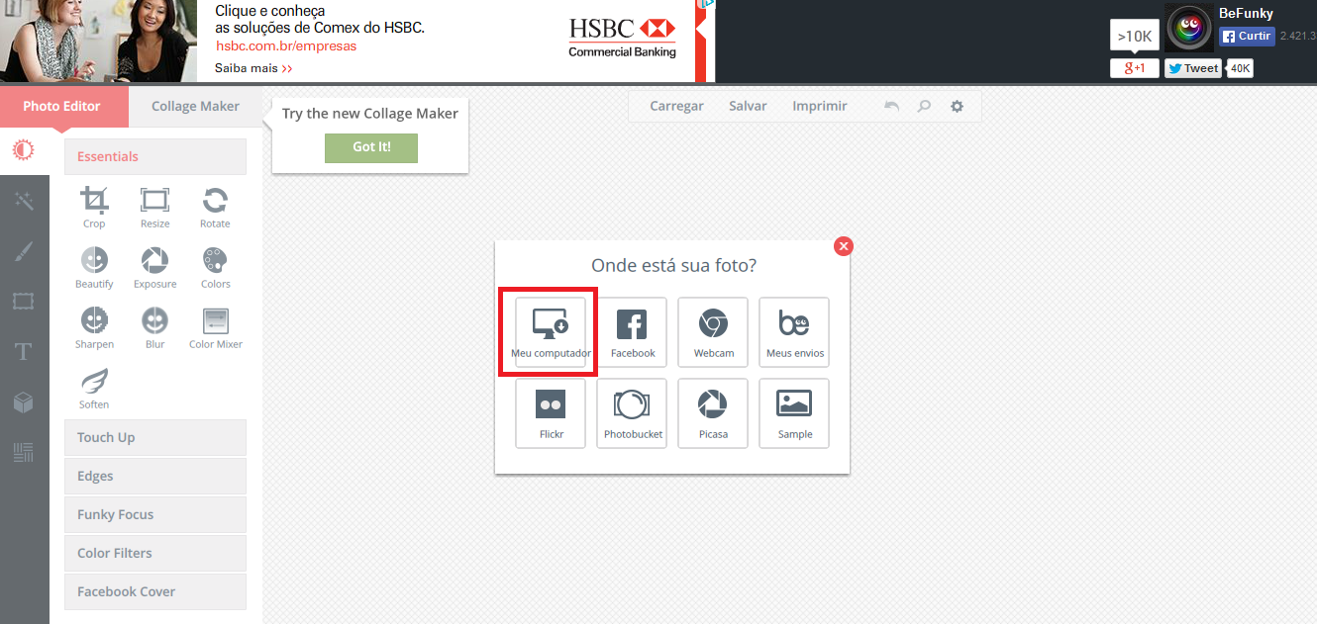
Task: Open the hsbc.com.br/empresas ad link
Action: pos(286,46)
